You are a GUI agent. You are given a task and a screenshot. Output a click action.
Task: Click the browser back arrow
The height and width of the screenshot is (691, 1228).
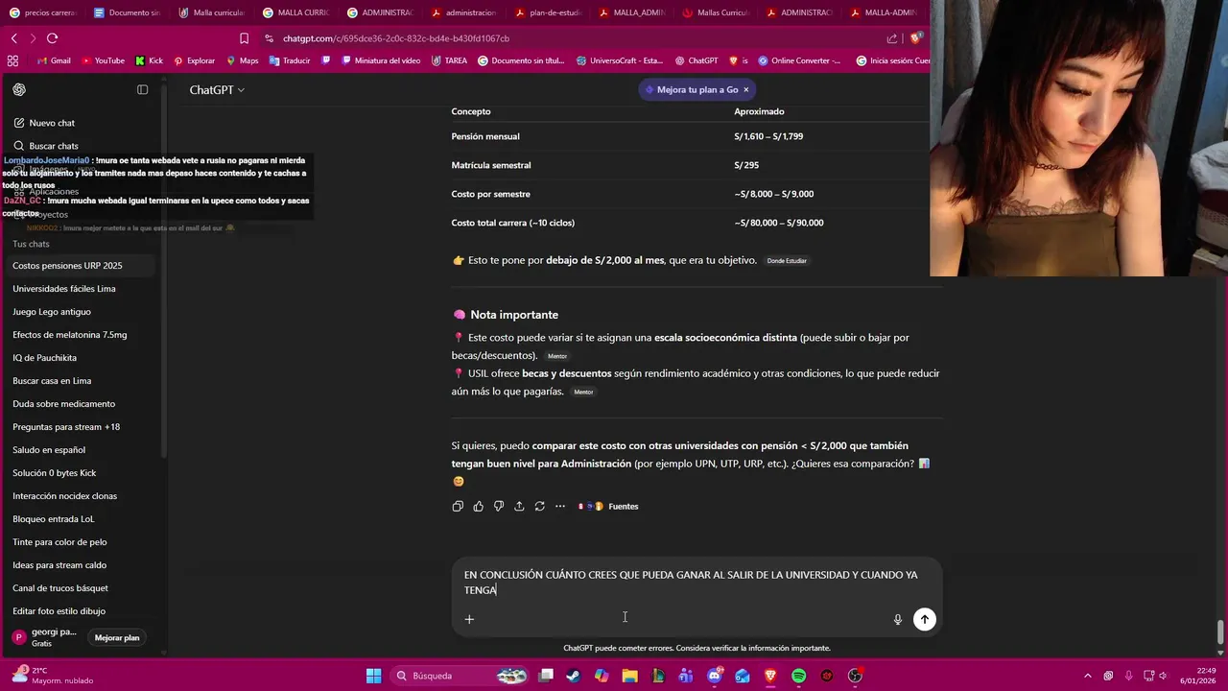point(14,38)
